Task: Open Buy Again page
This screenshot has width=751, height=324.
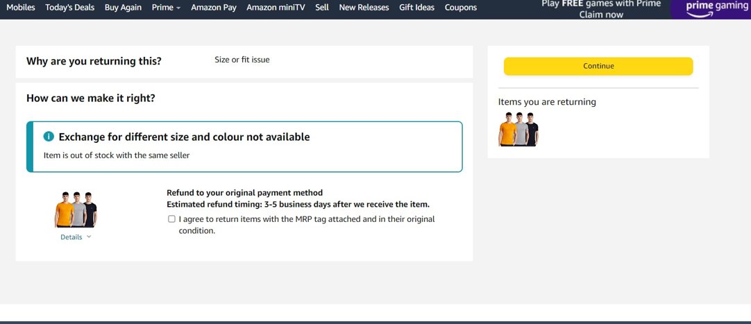Action: (x=123, y=7)
